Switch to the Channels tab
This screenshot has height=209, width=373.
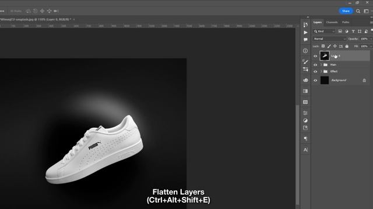pos(332,22)
